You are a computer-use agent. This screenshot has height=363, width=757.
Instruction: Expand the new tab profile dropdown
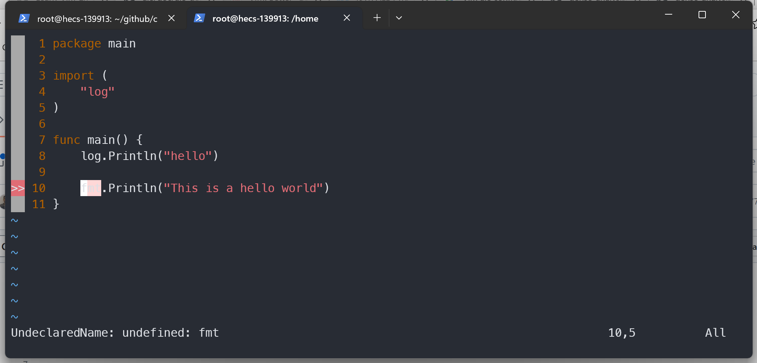tap(399, 18)
